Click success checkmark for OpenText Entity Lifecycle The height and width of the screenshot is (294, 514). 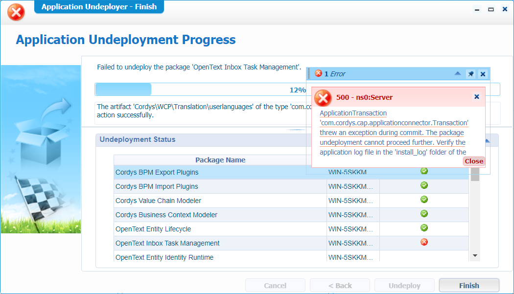pyautogui.click(x=424, y=228)
